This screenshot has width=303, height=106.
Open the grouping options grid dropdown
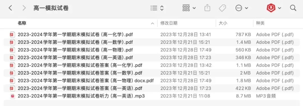(x=189, y=8)
